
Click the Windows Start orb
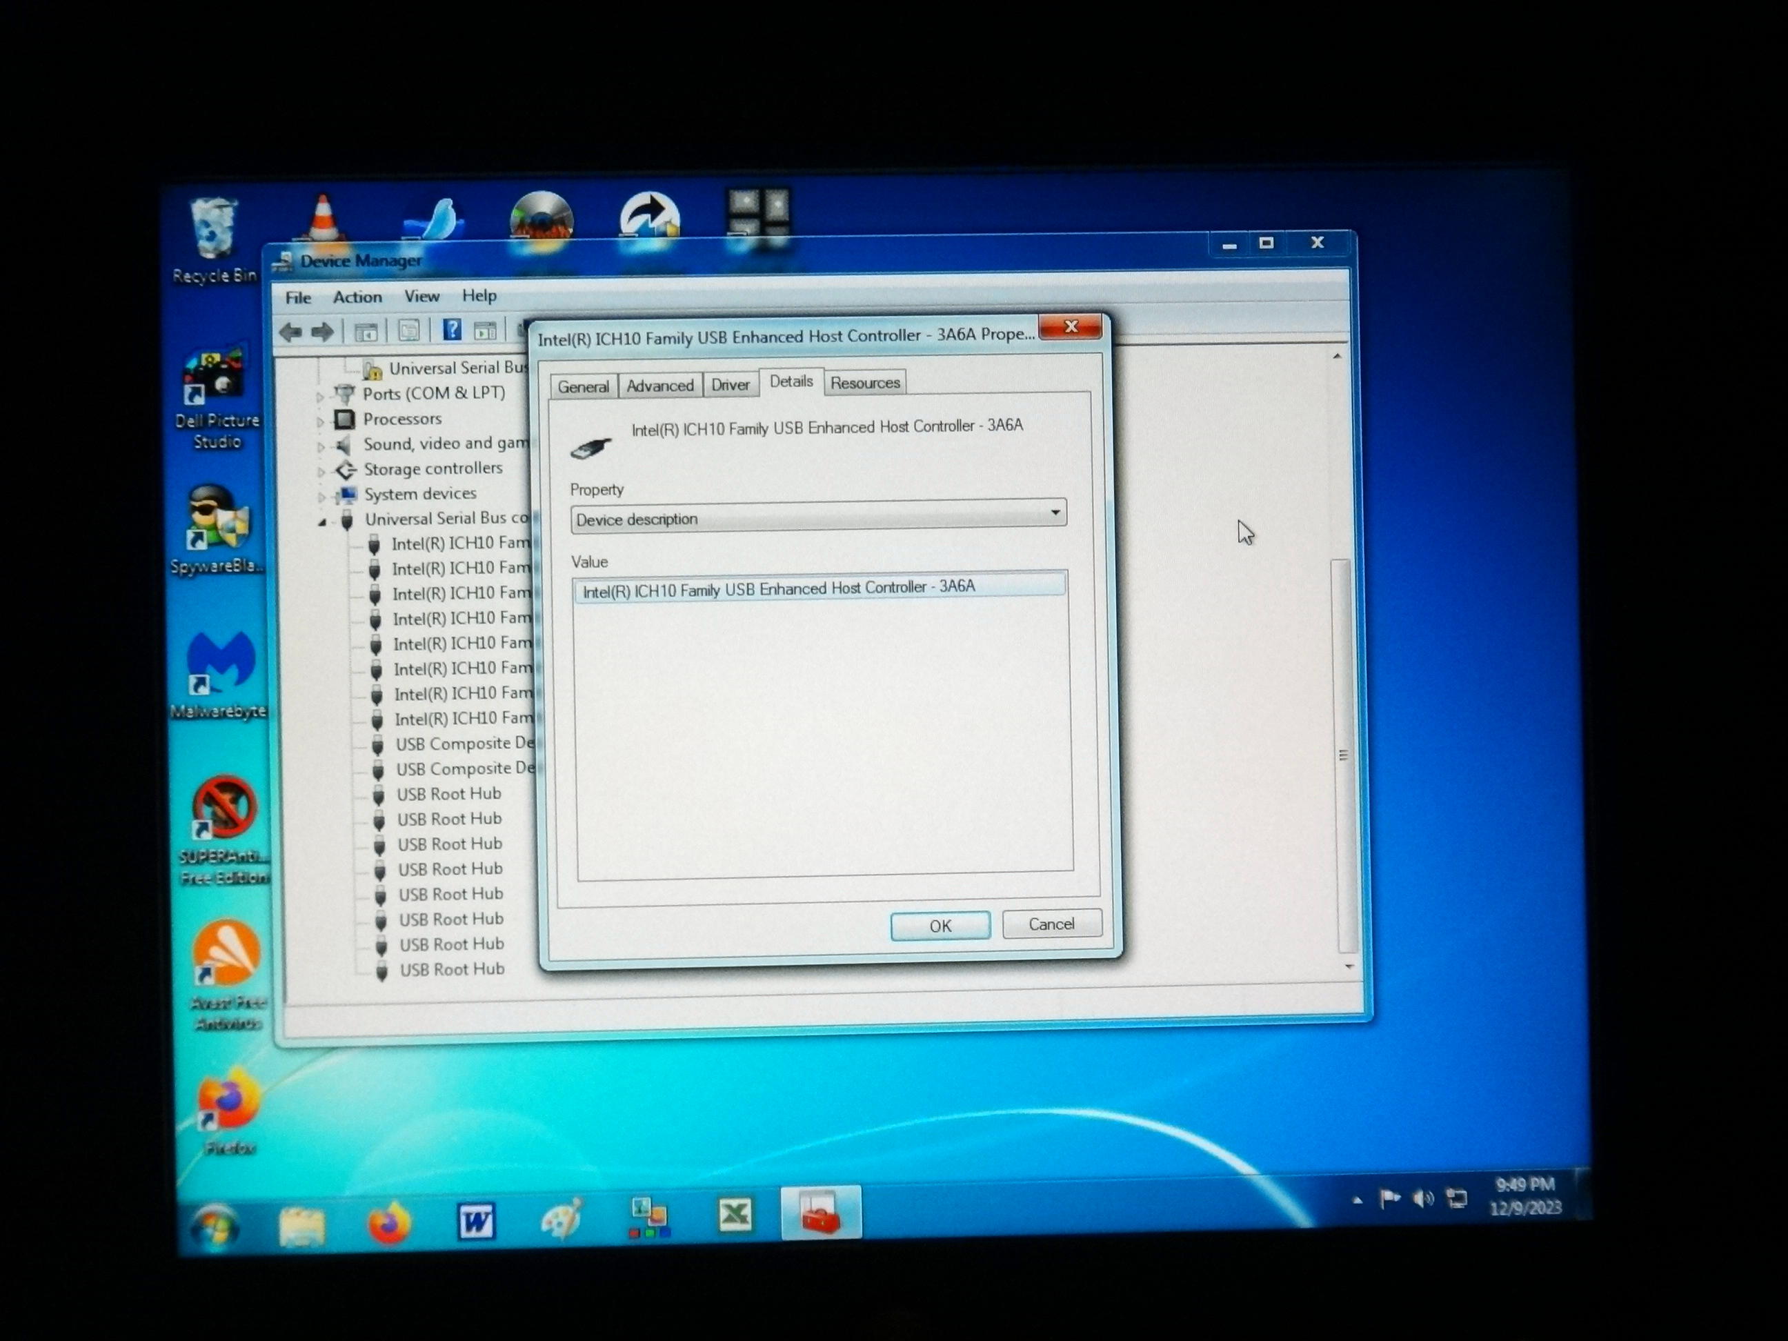215,1227
